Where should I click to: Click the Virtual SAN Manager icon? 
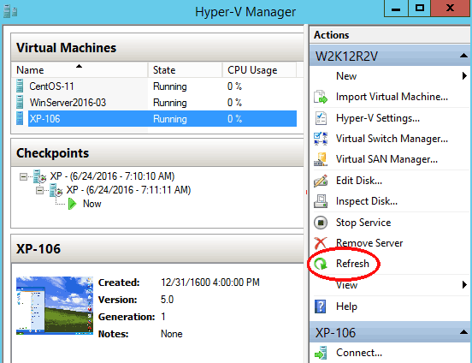click(x=321, y=159)
